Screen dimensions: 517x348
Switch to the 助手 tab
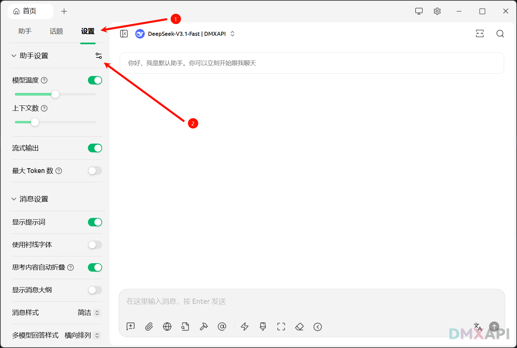point(25,31)
